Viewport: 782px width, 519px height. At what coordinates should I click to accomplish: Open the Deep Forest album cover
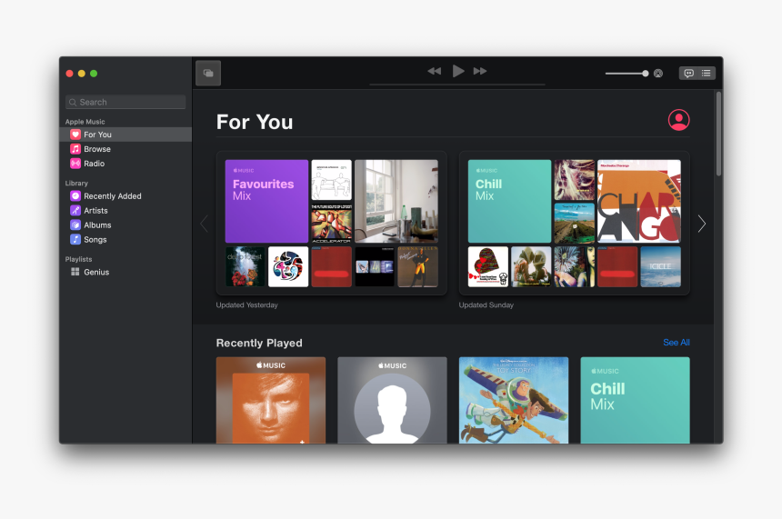pos(246,266)
